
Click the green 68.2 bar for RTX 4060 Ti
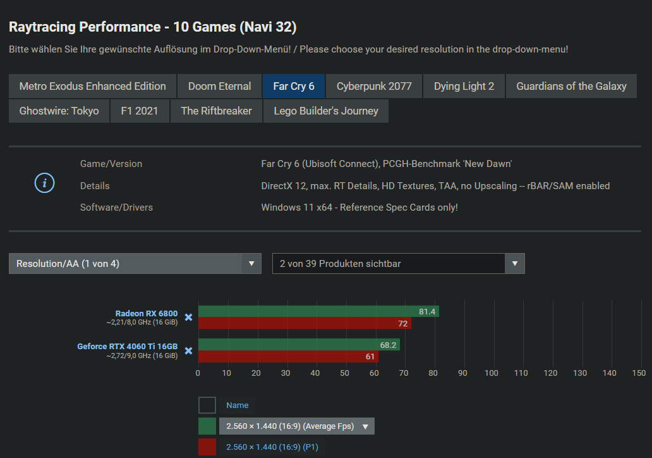pos(299,345)
